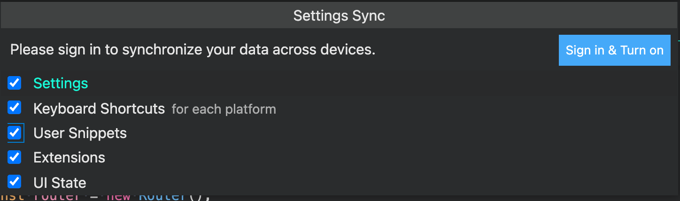Select the Settings list item label

click(61, 84)
